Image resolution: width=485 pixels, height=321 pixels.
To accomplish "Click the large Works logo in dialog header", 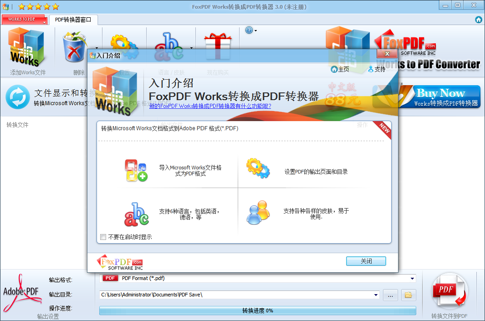I will click(x=115, y=92).
